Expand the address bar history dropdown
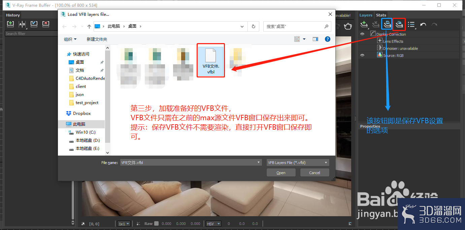 [x=242, y=26]
